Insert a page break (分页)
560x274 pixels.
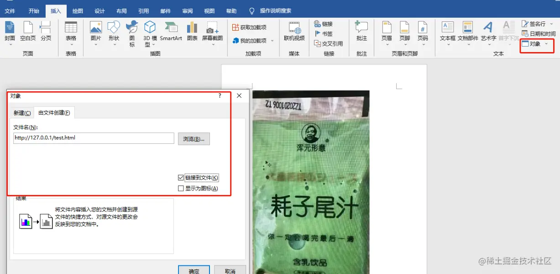coord(46,32)
